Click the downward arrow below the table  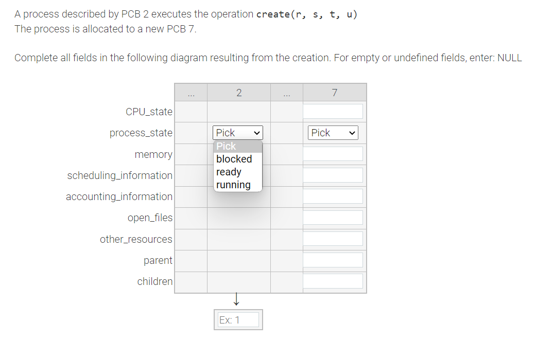click(236, 300)
